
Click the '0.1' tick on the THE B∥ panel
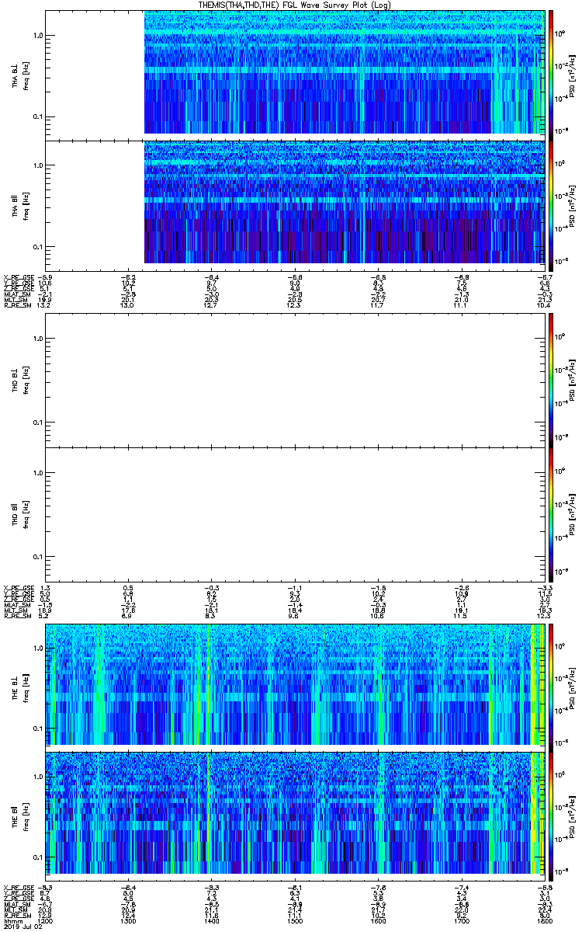coord(37,857)
